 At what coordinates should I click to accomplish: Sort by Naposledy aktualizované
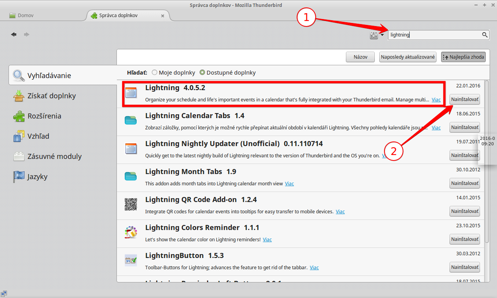408,57
